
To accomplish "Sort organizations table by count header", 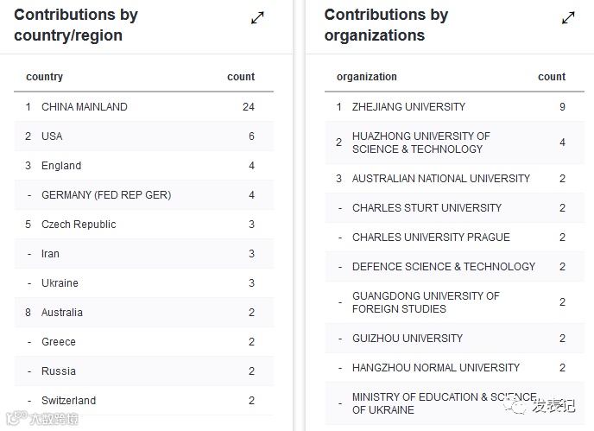I will tap(552, 77).
